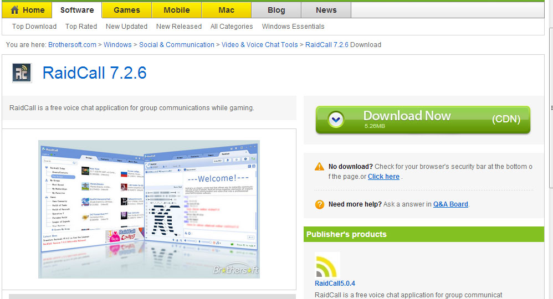This screenshot has width=553, height=299.
Task: Click the RaidCall 7.2.6 title heading
Action: pyautogui.click(x=95, y=73)
